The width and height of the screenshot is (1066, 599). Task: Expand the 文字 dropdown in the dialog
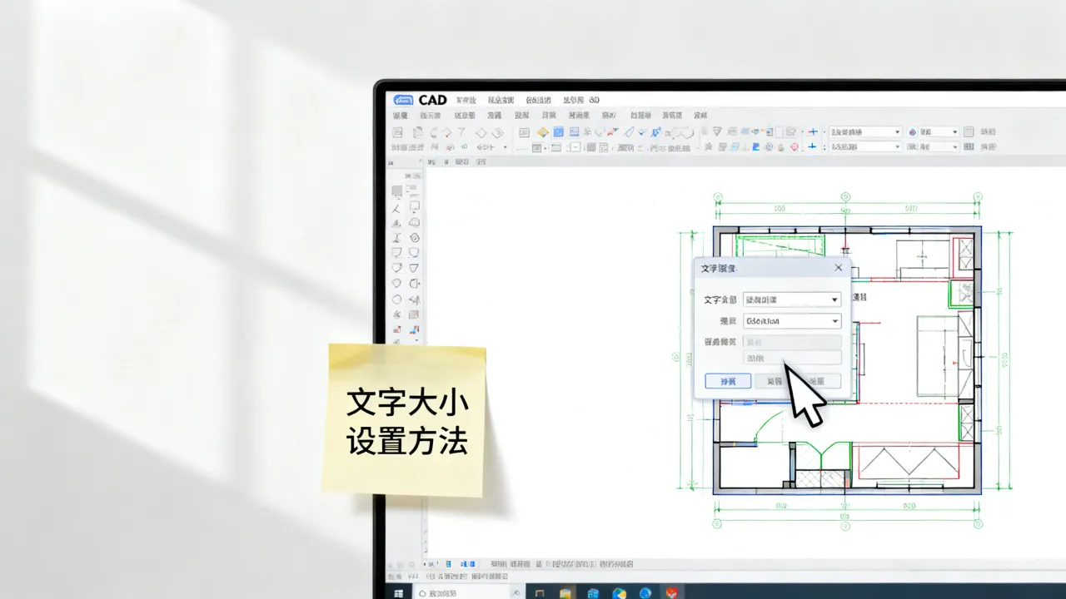[x=792, y=299]
